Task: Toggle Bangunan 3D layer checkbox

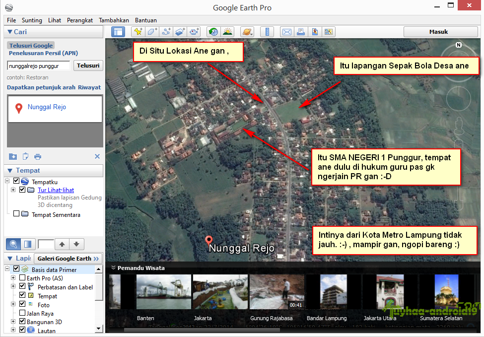Action: point(22,321)
